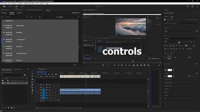Viewport: 200px width, 112px height.
Task: Toggle the top video track eye icon
Action: click(x=49, y=85)
